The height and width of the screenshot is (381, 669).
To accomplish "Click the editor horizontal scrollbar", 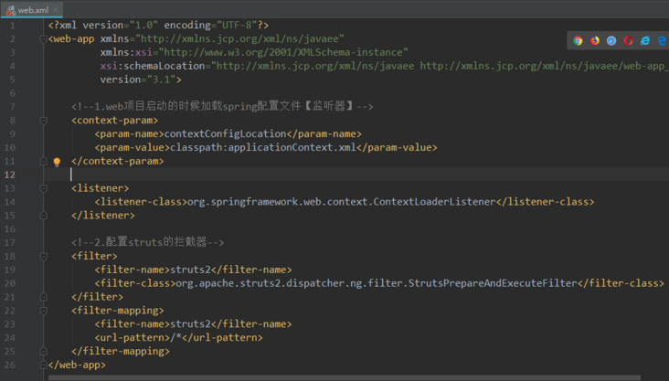I will point(345,377).
